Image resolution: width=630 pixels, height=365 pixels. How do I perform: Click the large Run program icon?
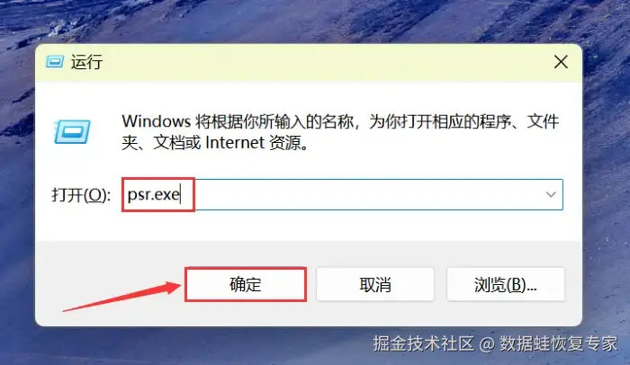[x=73, y=131]
